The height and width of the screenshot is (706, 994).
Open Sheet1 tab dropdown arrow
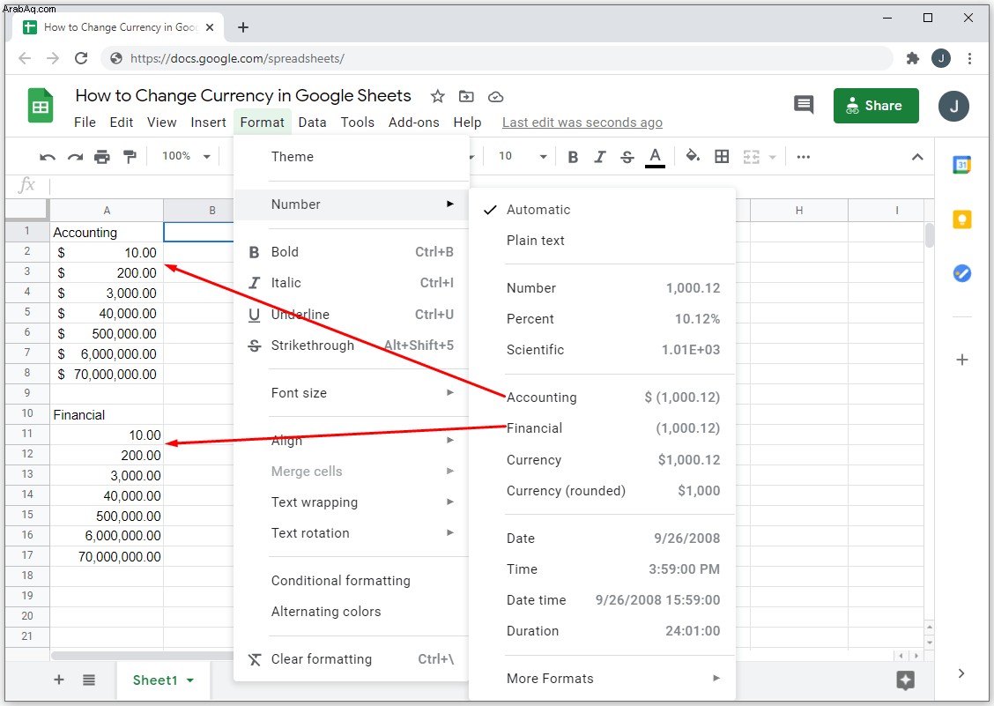190,680
